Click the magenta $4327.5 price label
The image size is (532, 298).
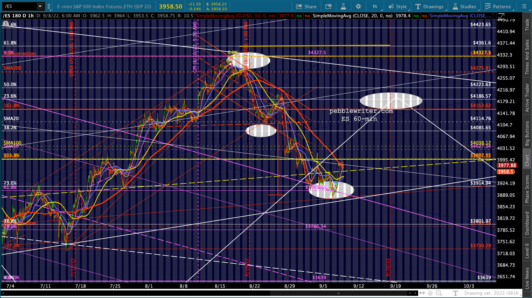pyautogui.click(x=317, y=53)
